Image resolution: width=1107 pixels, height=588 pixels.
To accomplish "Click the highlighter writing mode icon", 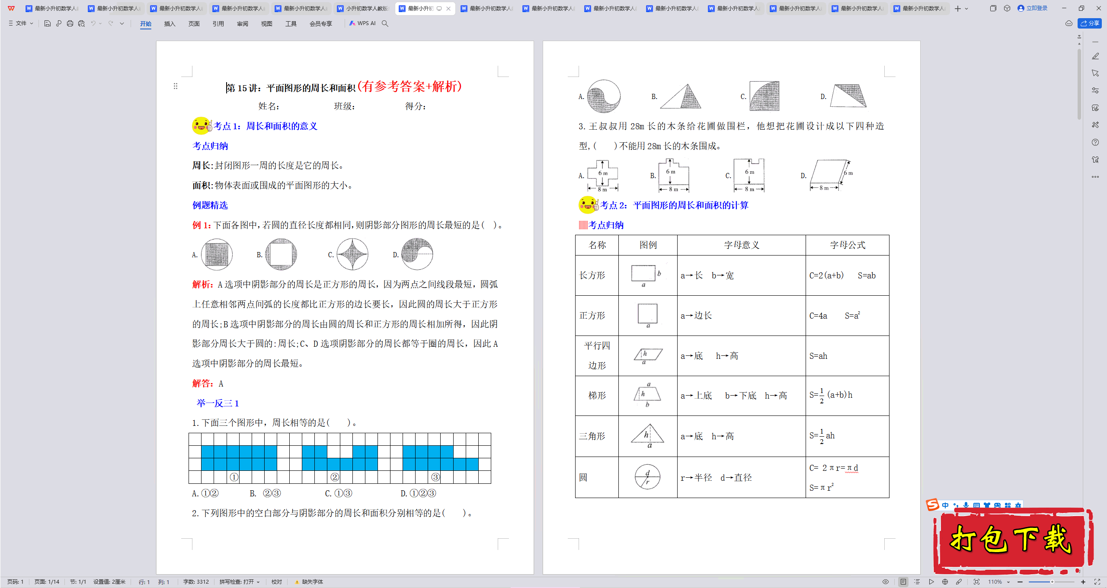I will [959, 582].
